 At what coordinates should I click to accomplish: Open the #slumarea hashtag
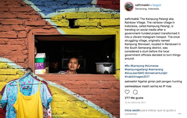152,66
